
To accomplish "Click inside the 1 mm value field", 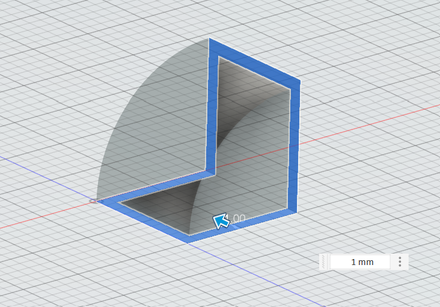I will click(362, 262).
